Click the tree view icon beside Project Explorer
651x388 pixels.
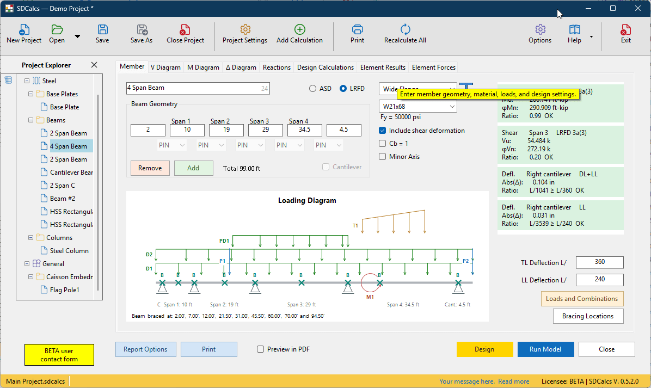pyautogui.click(x=8, y=80)
